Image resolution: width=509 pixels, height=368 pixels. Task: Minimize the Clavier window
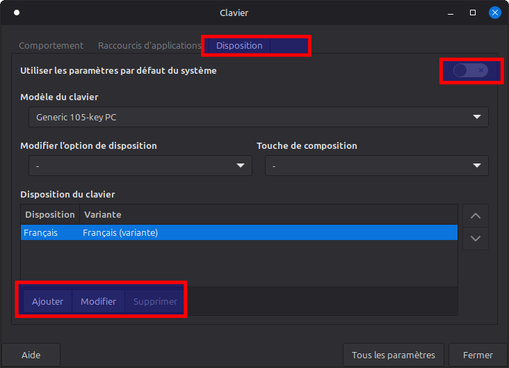click(x=451, y=13)
